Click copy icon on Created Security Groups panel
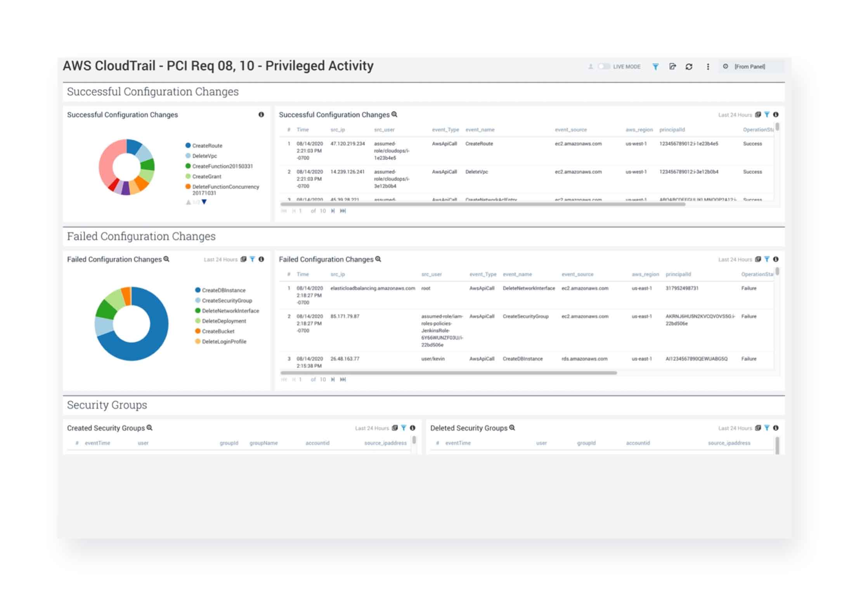849x596 pixels. [395, 428]
